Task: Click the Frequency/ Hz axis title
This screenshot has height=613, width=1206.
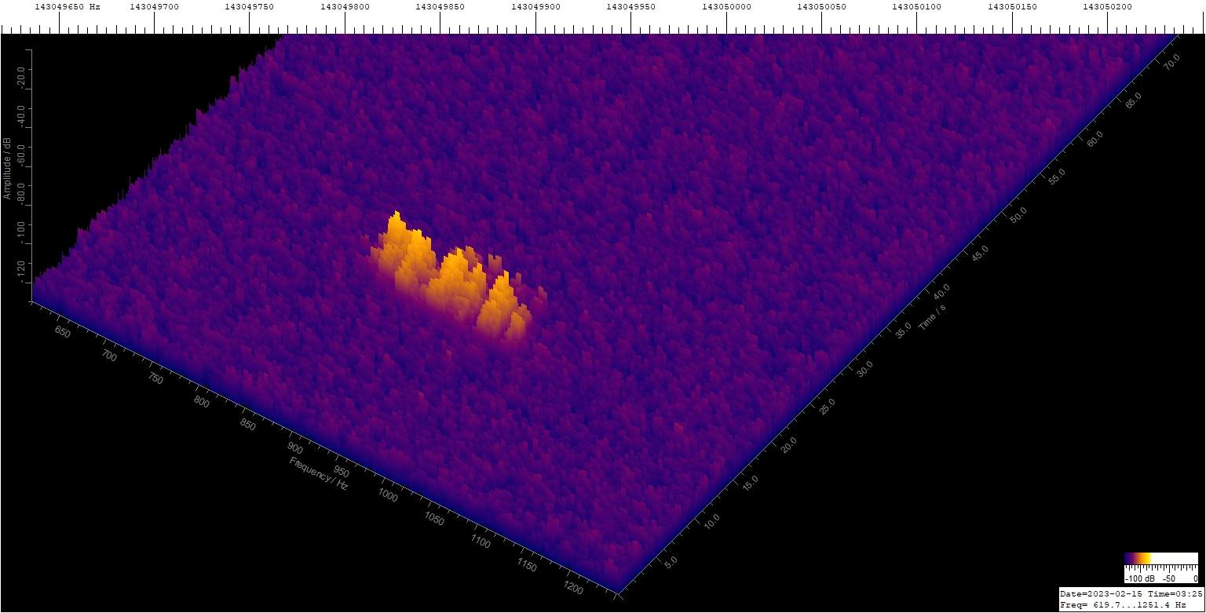Action: click(319, 473)
